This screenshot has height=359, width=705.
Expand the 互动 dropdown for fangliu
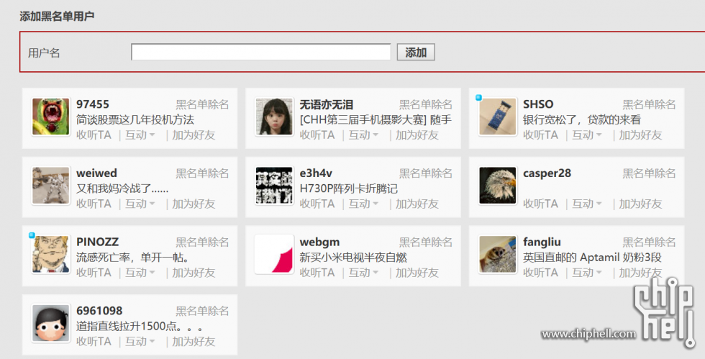click(x=587, y=273)
